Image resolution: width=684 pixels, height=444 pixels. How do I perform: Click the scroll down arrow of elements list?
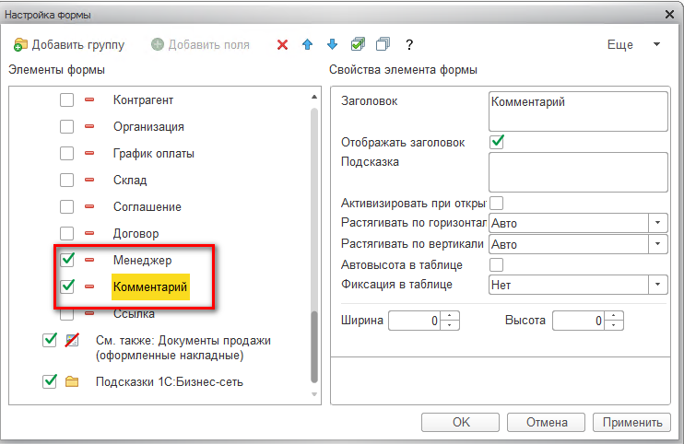[x=313, y=394]
